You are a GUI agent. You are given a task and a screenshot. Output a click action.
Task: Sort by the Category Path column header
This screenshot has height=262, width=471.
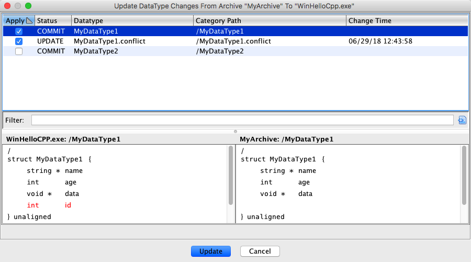[x=269, y=20]
